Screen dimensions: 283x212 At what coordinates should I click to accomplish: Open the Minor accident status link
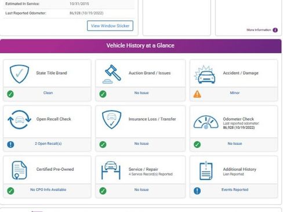pyautogui.click(x=235, y=93)
